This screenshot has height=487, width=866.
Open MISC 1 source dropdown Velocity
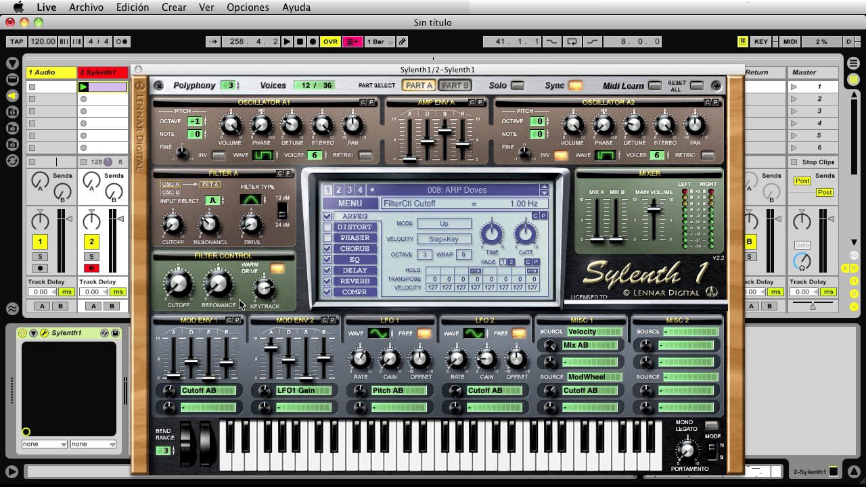(593, 331)
